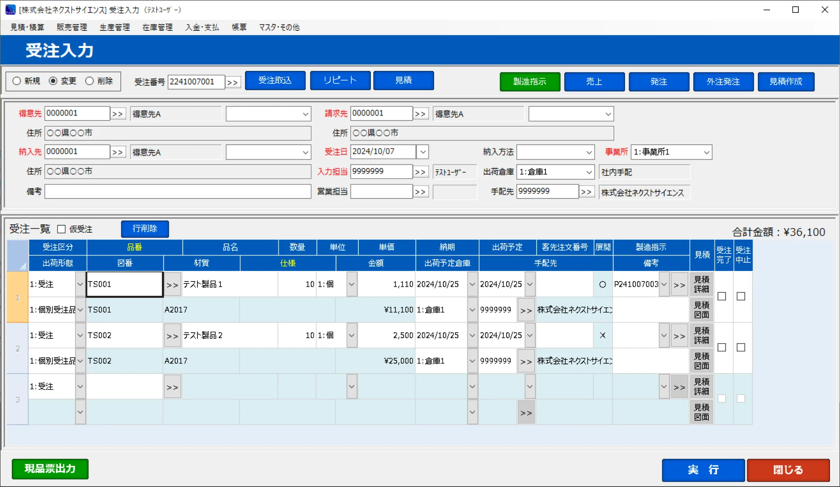Open 見積図面 for row 2
The height and width of the screenshot is (487, 840).
coord(702,361)
